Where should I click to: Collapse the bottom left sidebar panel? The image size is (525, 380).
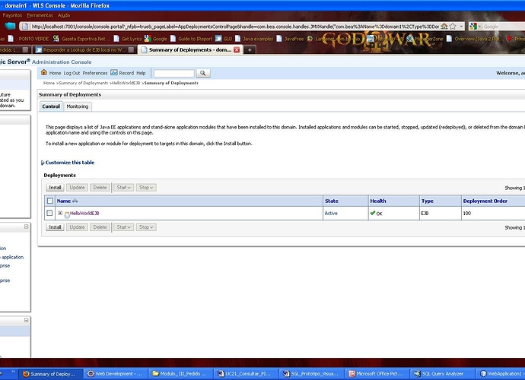pos(26,321)
